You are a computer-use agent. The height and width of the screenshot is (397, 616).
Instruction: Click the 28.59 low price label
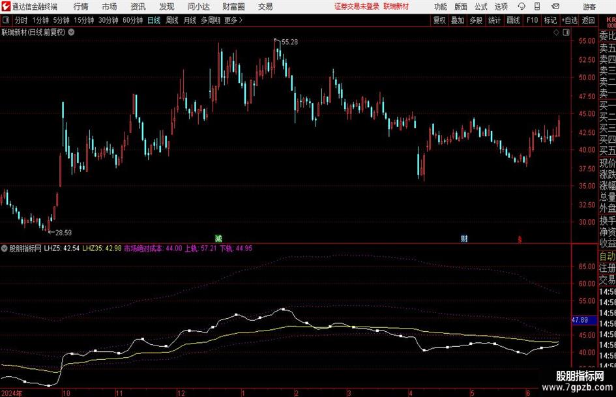click(64, 233)
